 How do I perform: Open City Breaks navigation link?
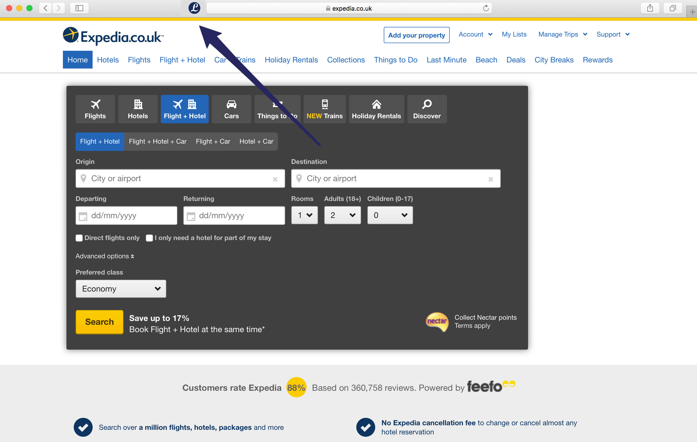(554, 60)
